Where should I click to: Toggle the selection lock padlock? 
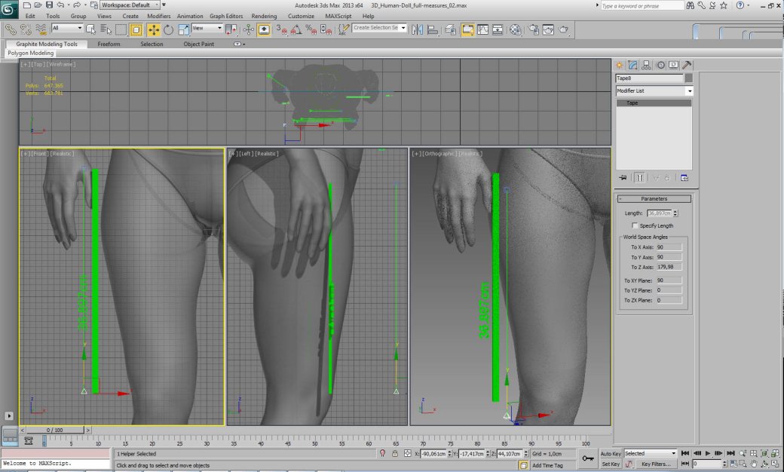pyautogui.click(x=395, y=453)
